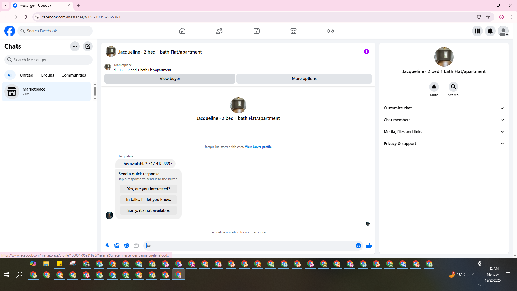Open Windows taskbar search
Screen dimensions: 517x291
click(19, 275)
